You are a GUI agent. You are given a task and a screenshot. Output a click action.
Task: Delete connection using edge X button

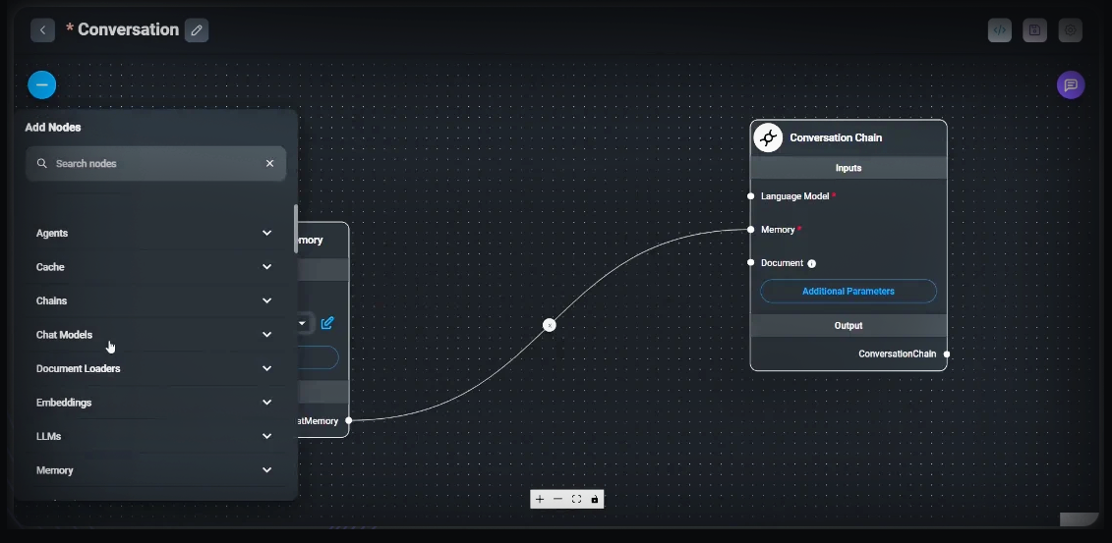click(x=550, y=325)
